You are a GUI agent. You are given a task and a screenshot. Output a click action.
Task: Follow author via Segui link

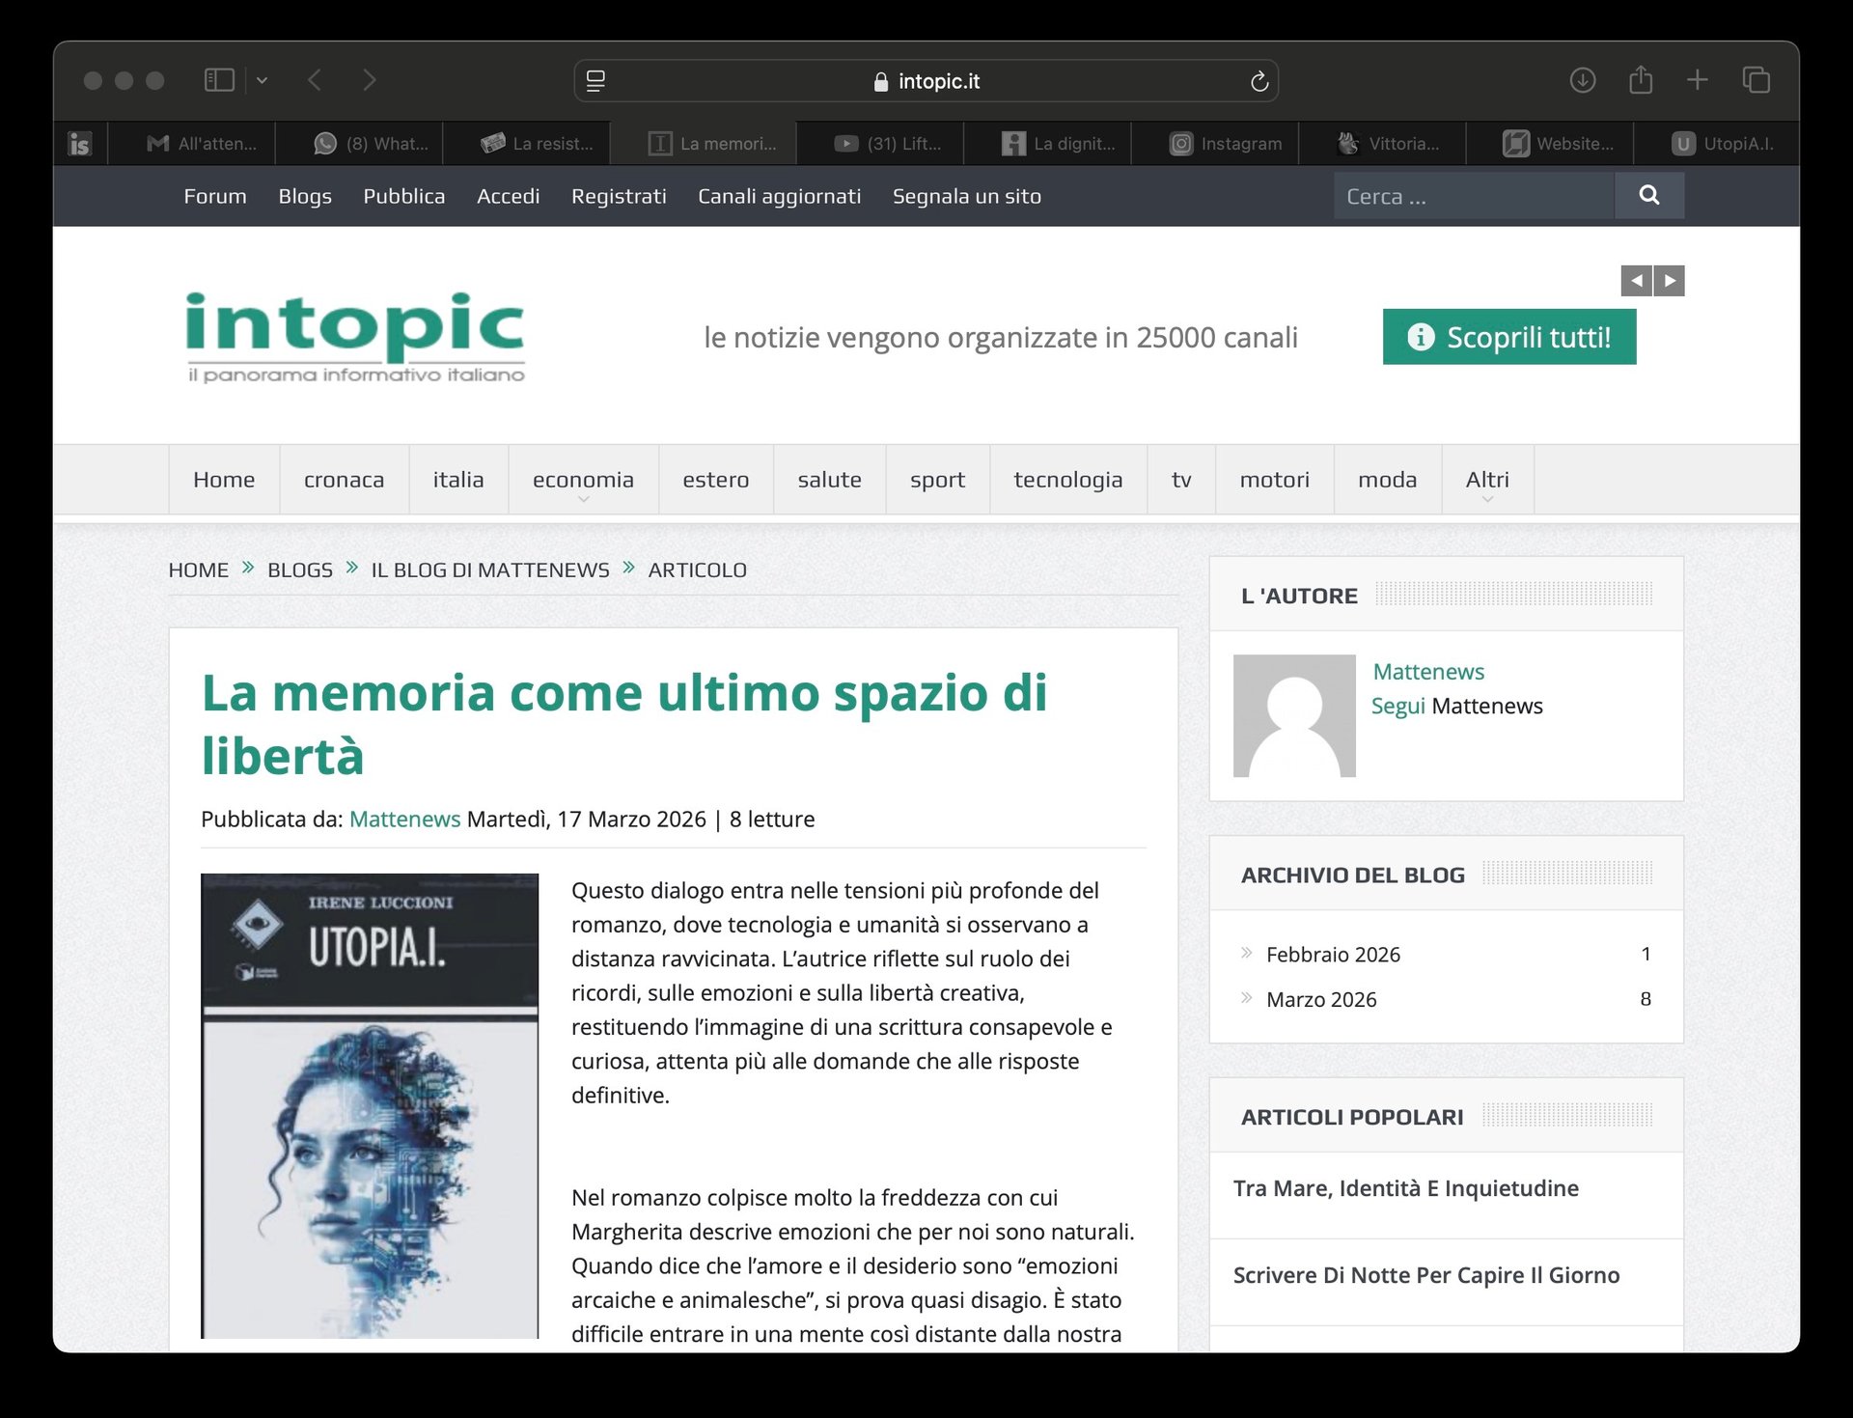click(1397, 707)
